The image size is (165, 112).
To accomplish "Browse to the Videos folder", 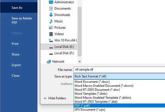I will point(59,34).
